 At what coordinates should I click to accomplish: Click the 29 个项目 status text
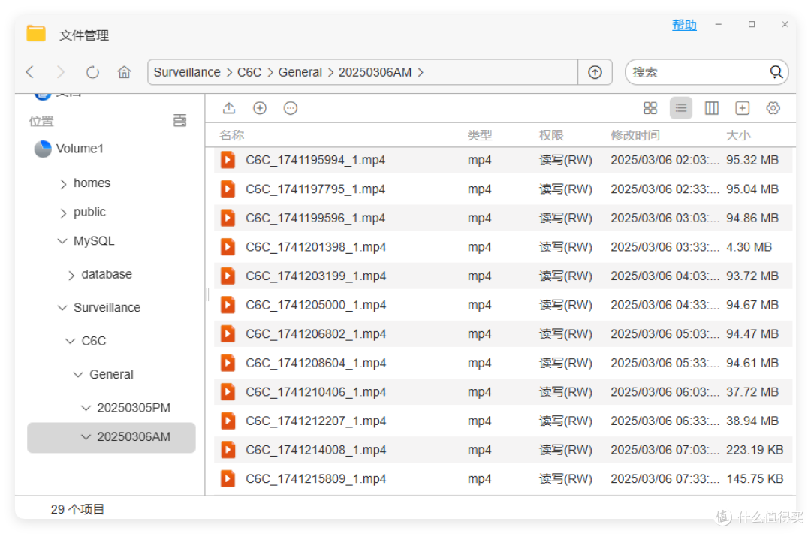pyautogui.click(x=77, y=509)
